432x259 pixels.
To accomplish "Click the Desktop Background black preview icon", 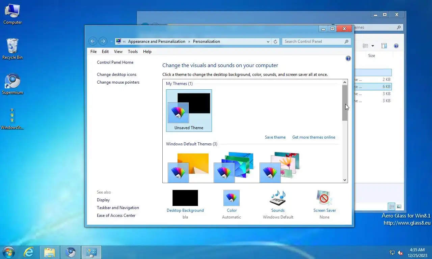I will point(185,198).
